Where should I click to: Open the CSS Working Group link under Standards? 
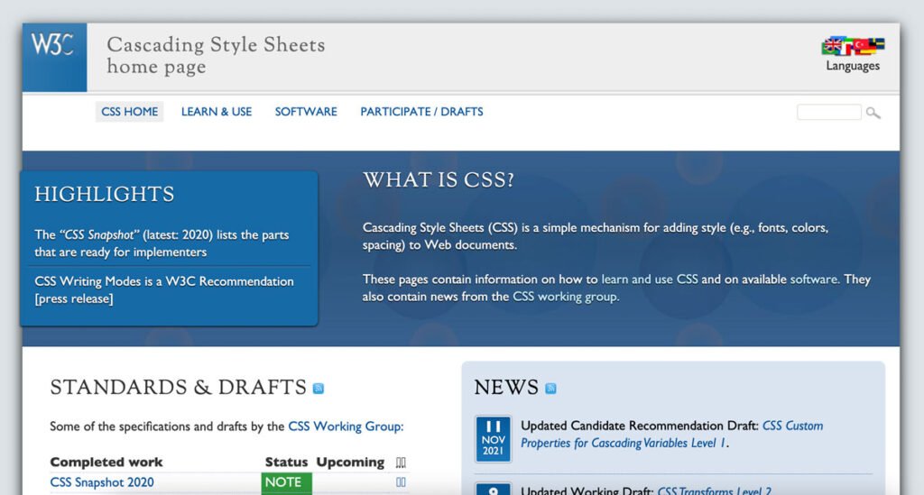pos(344,426)
